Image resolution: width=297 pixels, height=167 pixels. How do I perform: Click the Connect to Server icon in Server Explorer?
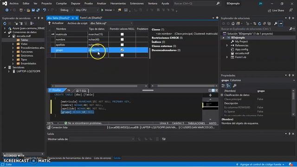pyautogui.click(x=21, y=24)
